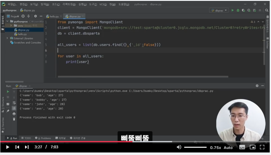Switch to the hello.py editor tab
The image size is (271, 155).
point(52,16)
